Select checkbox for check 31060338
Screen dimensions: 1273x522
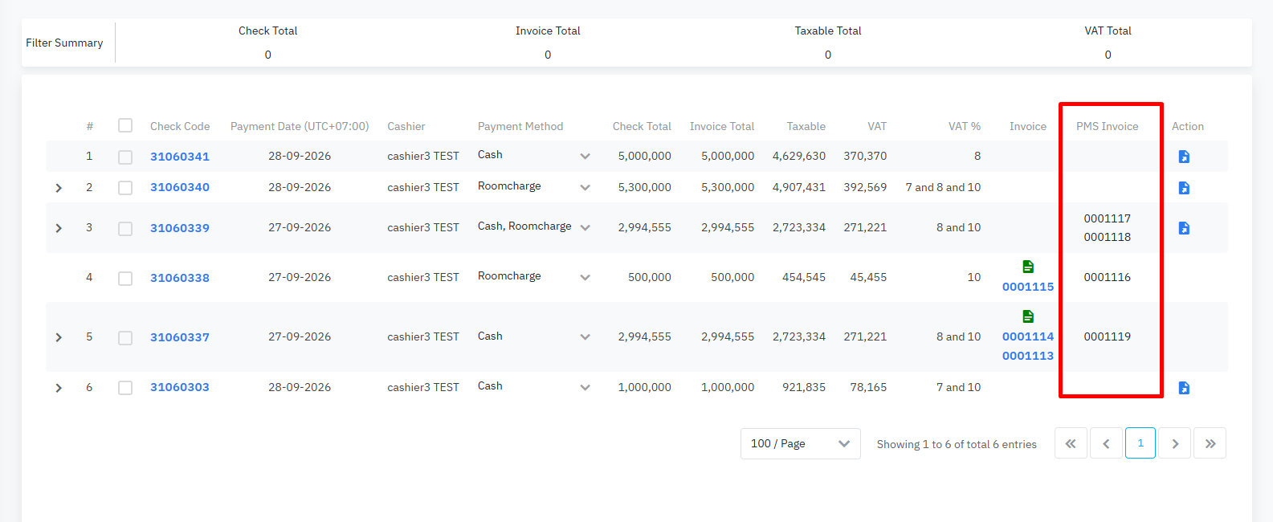125,279
